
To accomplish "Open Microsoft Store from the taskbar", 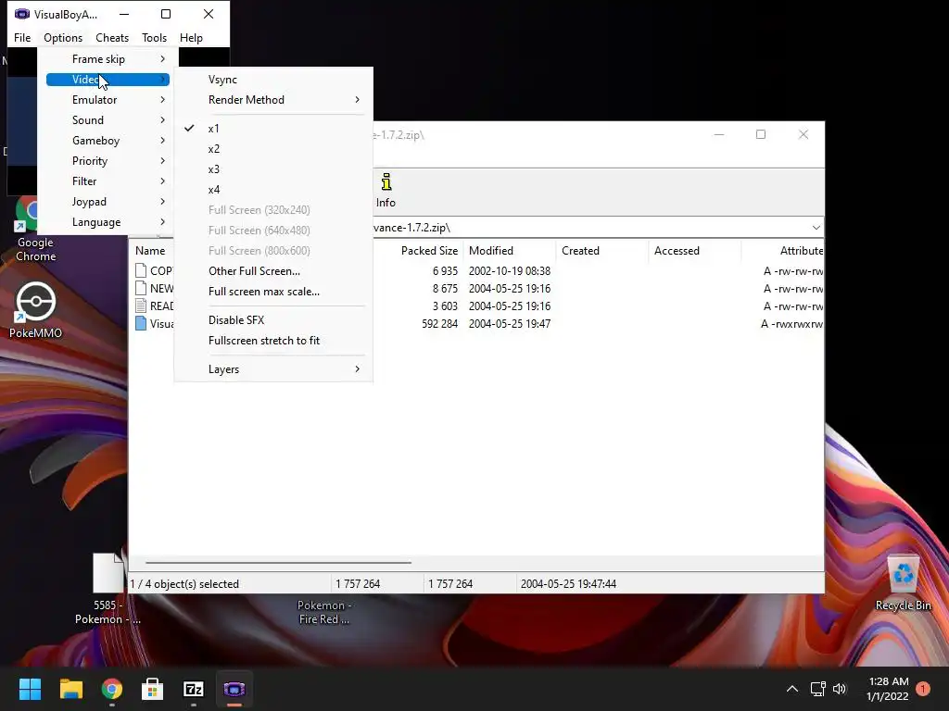I will (x=153, y=689).
